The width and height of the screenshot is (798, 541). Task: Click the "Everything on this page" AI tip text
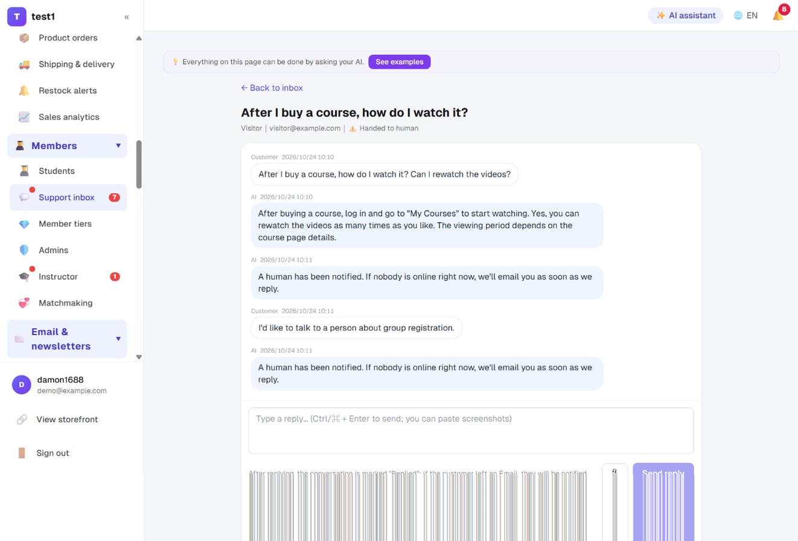tap(273, 62)
